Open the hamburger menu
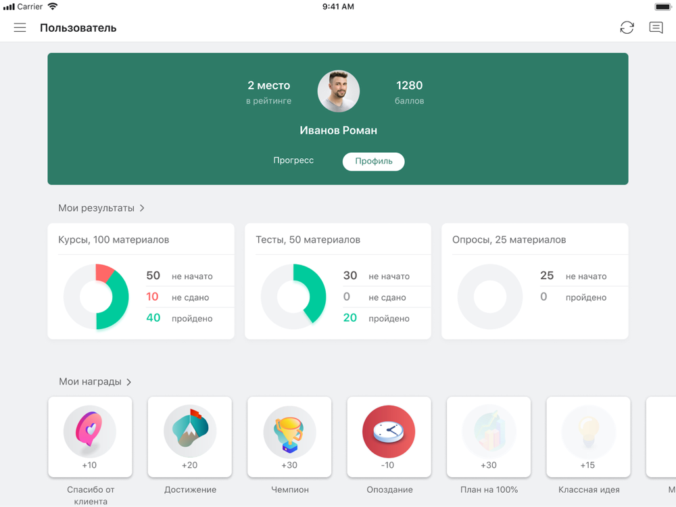Screen dimensions: 676x507 (20, 28)
